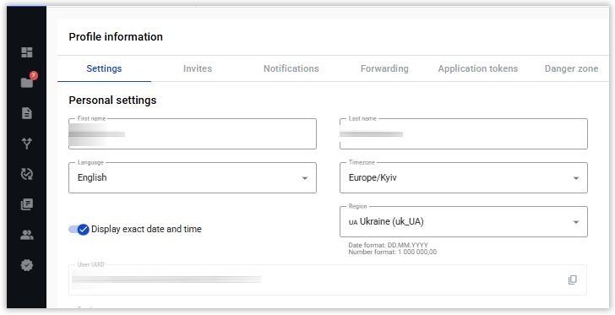The height and width of the screenshot is (315, 615).
Task: Focus the Last name input field
Action: 464,133
